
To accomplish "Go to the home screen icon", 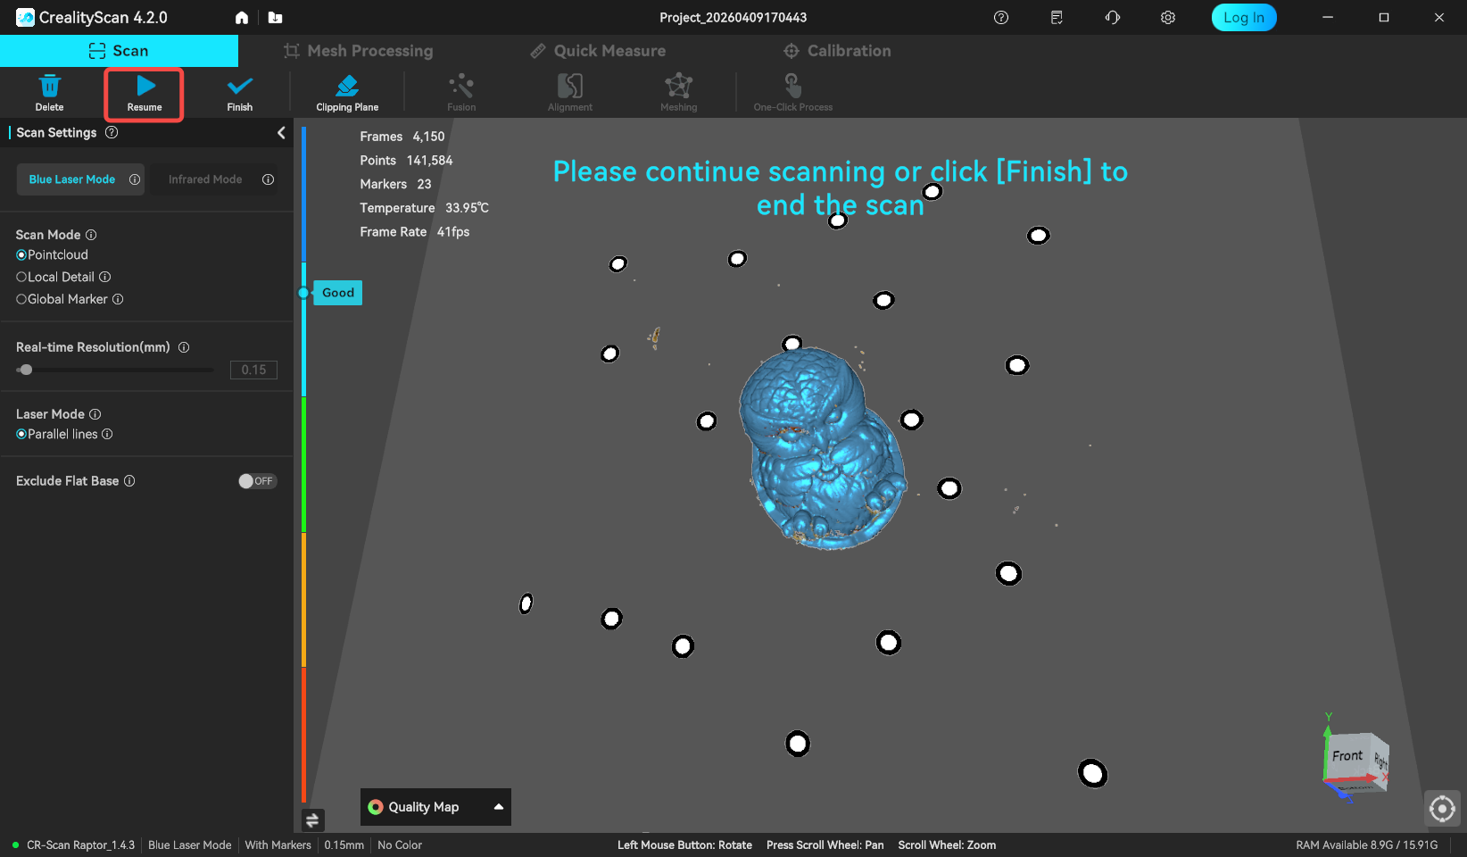I will pos(242,18).
